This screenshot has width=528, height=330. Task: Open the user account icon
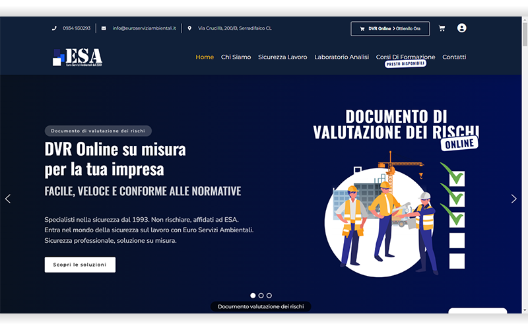[x=461, y=28]
